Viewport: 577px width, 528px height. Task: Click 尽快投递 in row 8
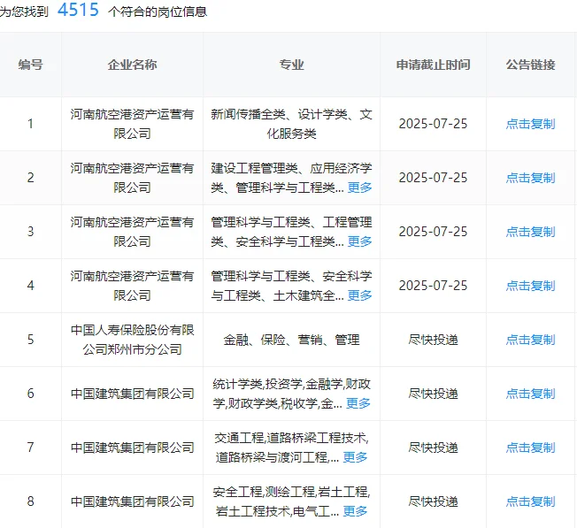point(433,501)
